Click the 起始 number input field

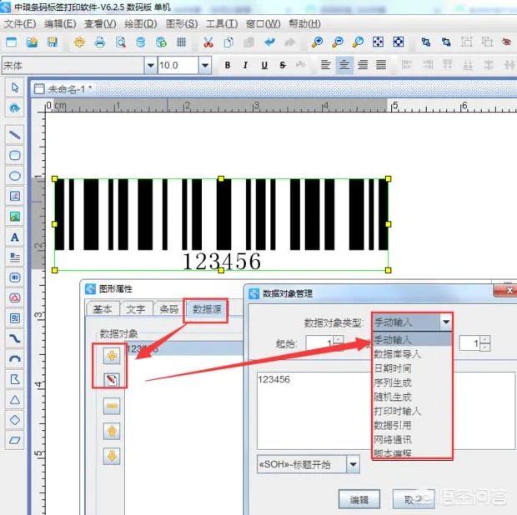pyautogui.click(x=320, y=343)
